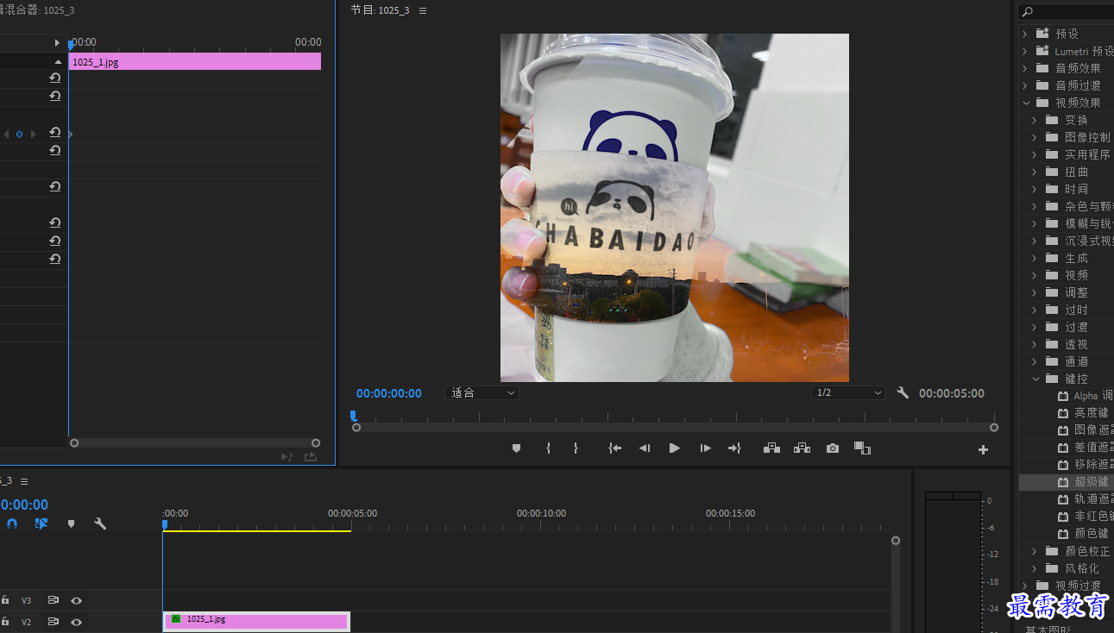Select the 通道 folder

[1076, 361]
